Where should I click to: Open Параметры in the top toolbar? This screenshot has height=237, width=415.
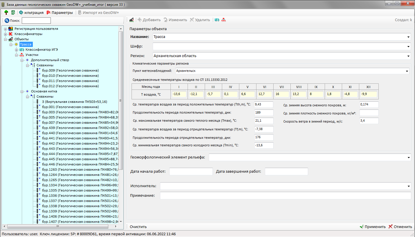[x=60, y=13]
